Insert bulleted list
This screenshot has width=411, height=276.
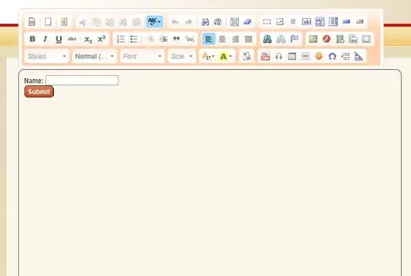[134, 40]
